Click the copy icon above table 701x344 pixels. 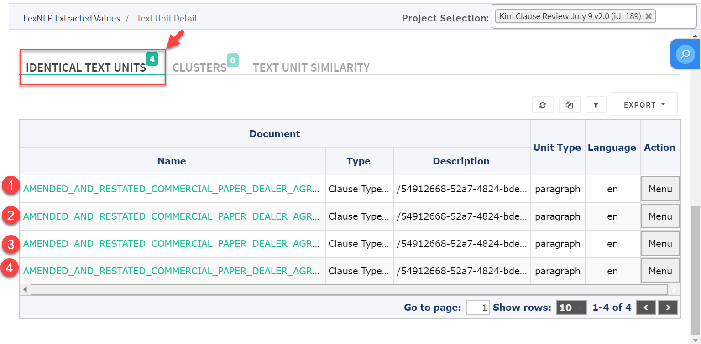(x=569, y=105)
